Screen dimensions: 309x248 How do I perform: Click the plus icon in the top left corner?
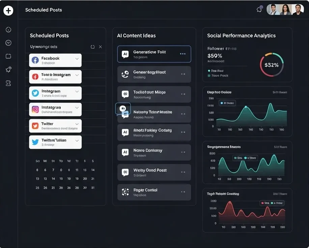pos(8,10)
